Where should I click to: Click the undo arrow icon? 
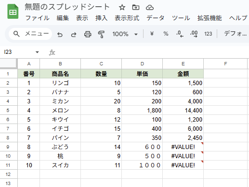60,34
